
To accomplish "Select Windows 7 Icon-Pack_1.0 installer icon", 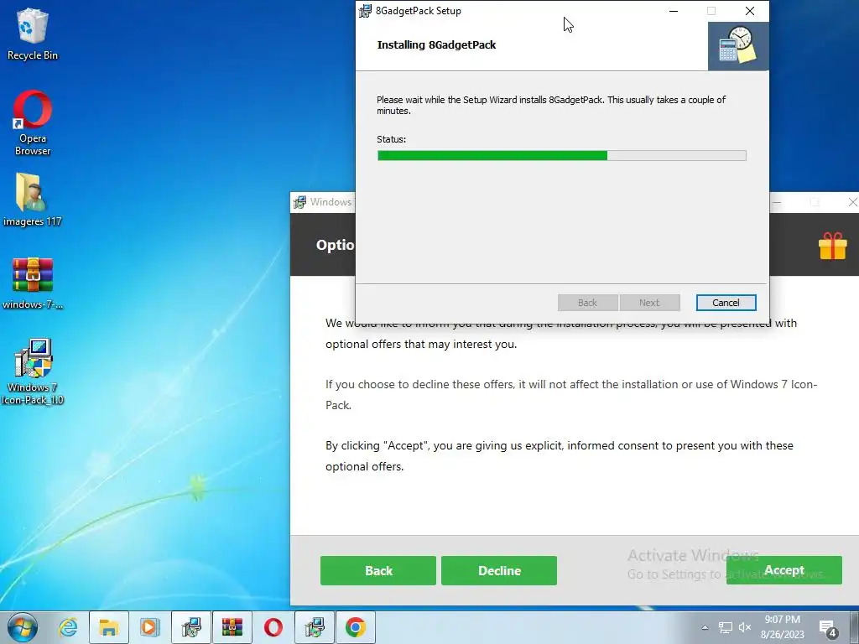I will 33,371.
